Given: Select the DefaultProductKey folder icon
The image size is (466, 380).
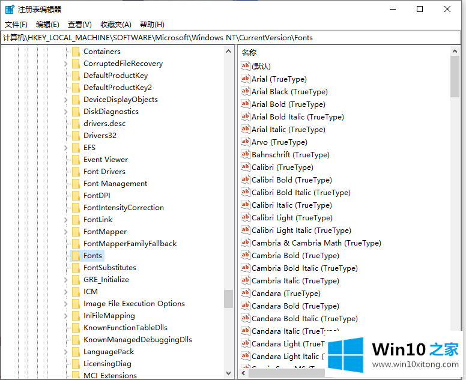Looking at the screenshot, I should pyautogui.click(x=76, y=76).
